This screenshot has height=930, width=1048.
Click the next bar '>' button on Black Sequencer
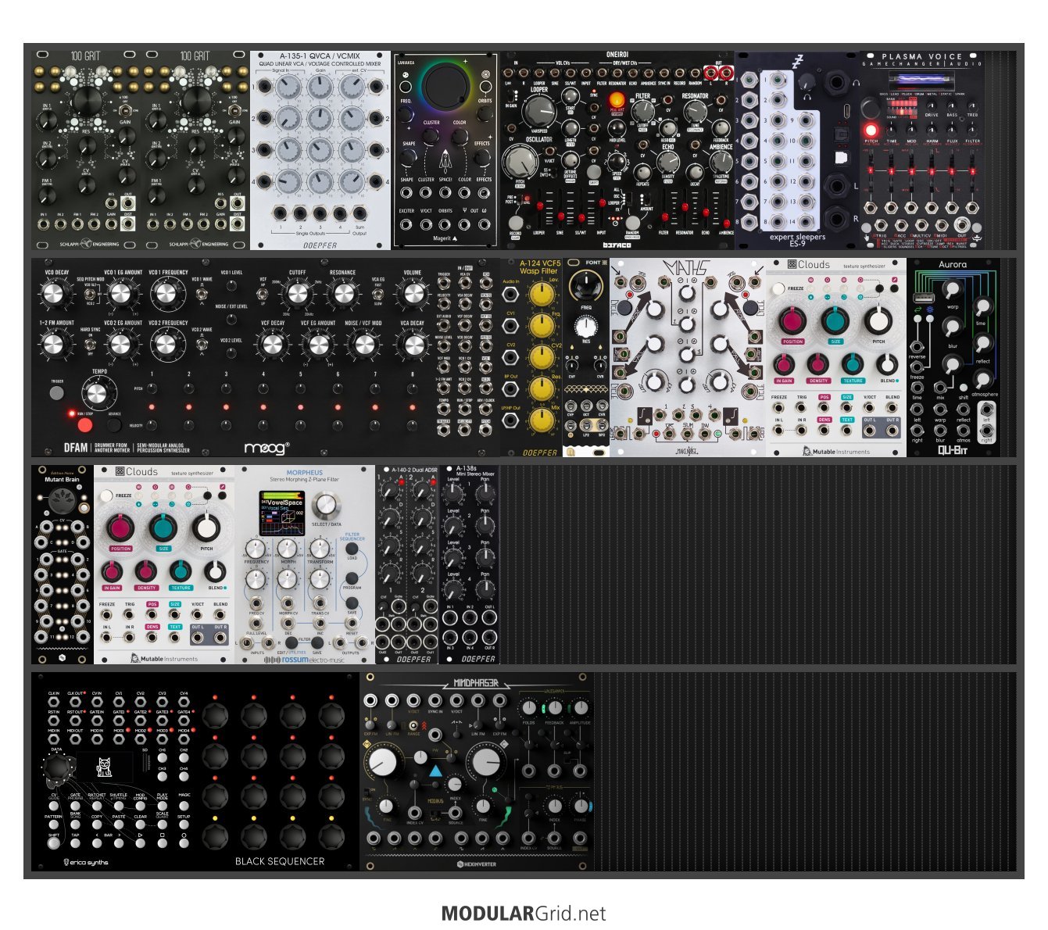click(x=119, y=843)
